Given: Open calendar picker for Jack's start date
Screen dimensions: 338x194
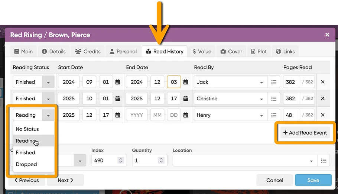Looking at the screenshot, I should click(x=118, y=82).
